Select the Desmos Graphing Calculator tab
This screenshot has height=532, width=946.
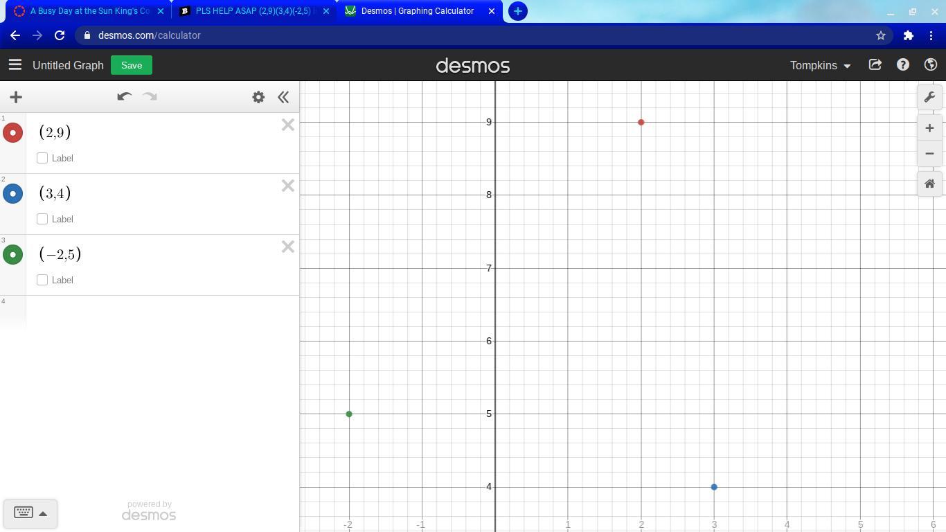(x=419, y=11)
